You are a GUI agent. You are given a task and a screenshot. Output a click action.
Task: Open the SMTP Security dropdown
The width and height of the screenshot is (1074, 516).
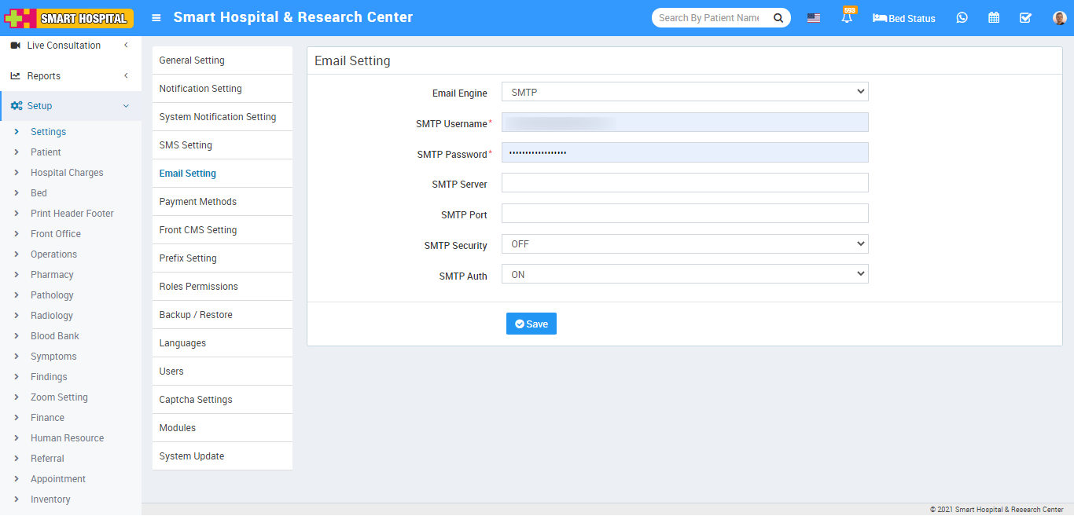[684, 244]
